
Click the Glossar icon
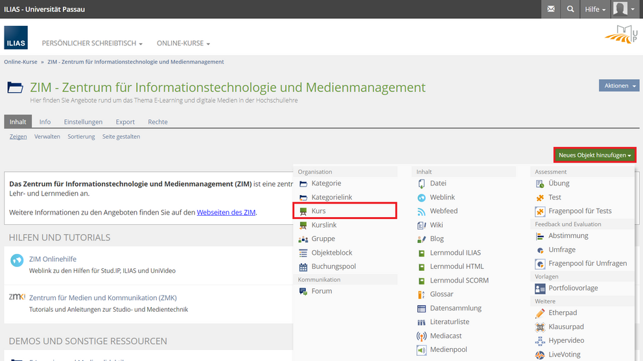[x=421, y=294]
